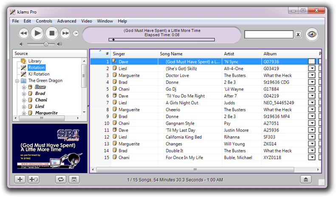Open the Advanced menu
The width and height of the screenshot is (336, 197).
pos(67,21)
